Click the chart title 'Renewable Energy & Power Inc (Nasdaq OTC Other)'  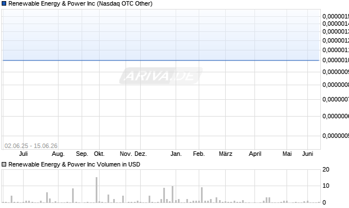coord(80,3)
